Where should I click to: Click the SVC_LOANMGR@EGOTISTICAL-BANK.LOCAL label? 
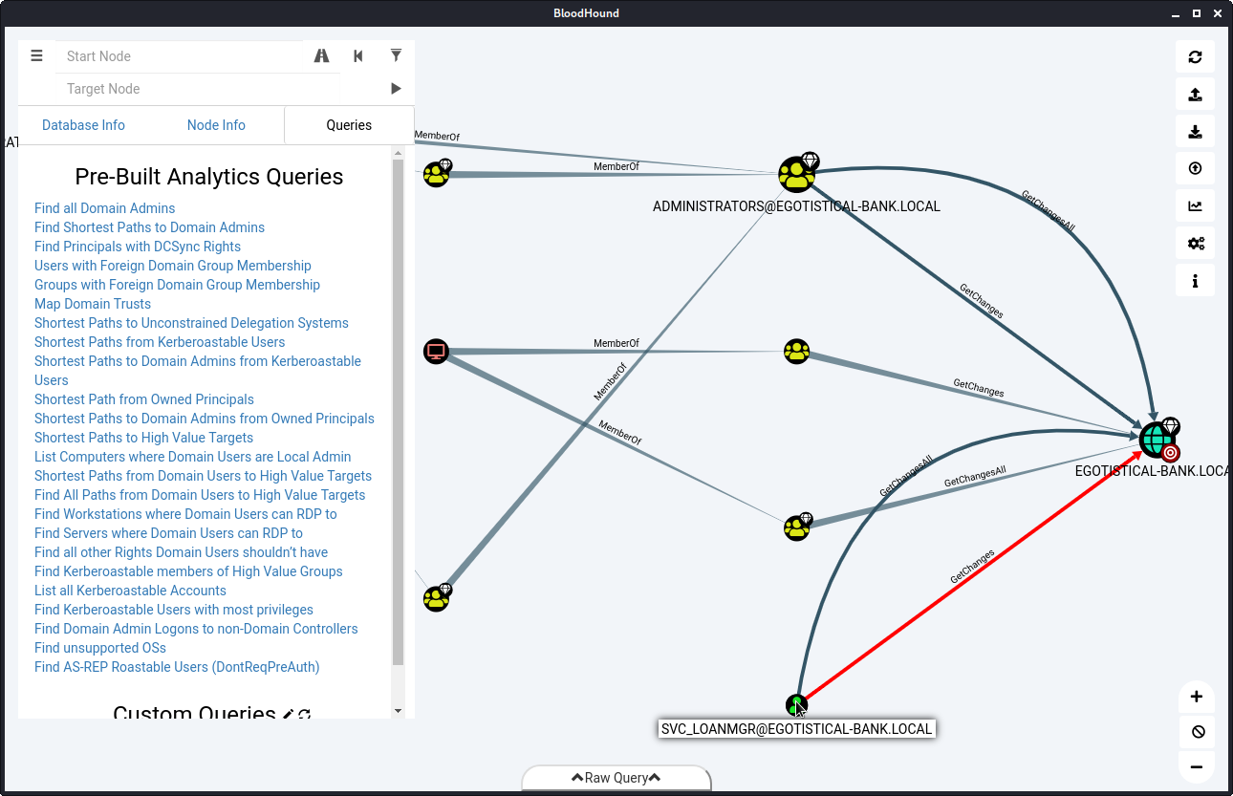pos(796,729)
